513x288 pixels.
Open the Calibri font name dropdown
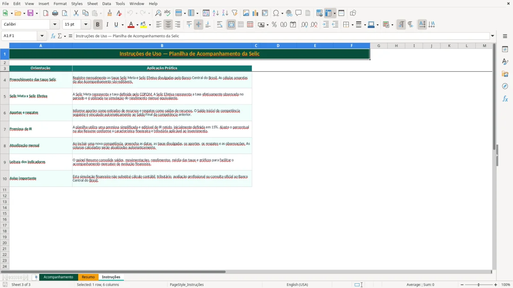point(55,25)
